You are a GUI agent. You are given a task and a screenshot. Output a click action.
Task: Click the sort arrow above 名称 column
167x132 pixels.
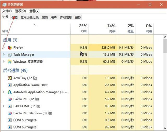35,25
